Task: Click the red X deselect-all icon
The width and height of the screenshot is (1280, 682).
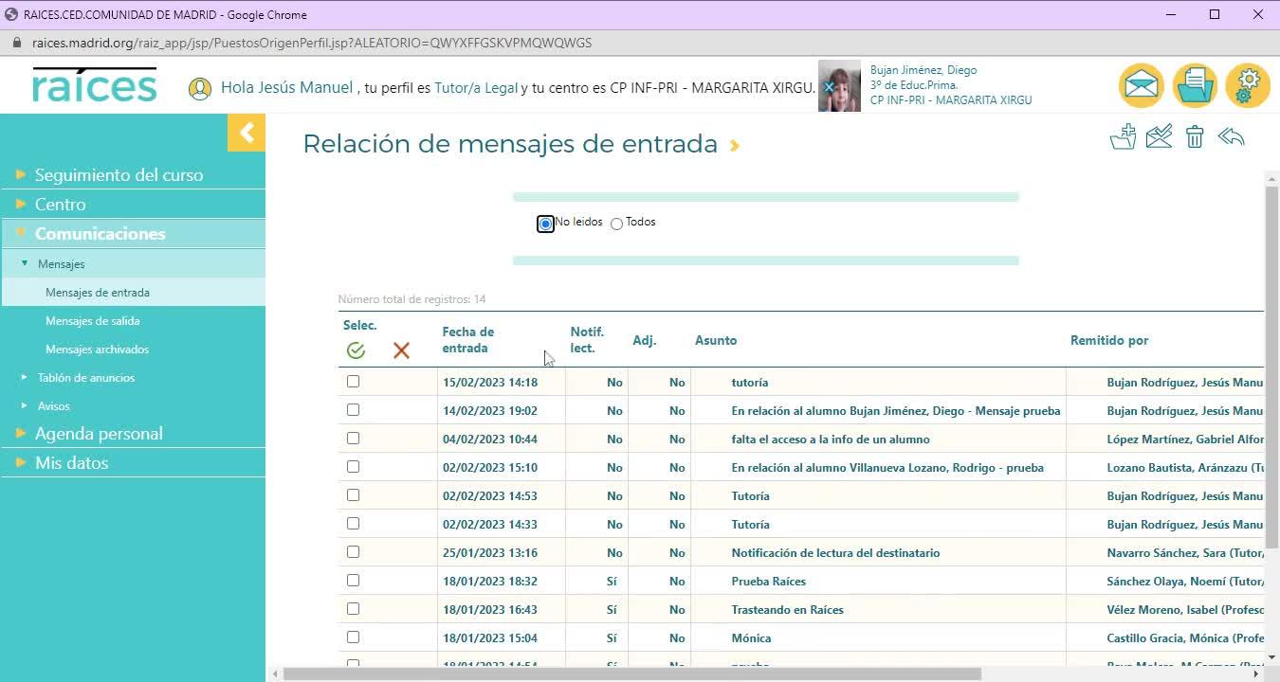Action: [401, 350]
